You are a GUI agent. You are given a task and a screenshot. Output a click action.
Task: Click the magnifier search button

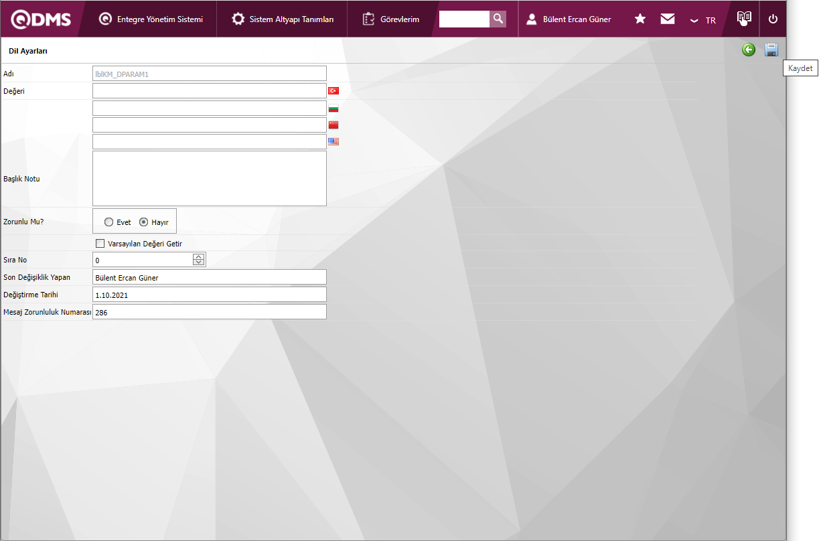point(498,19)
